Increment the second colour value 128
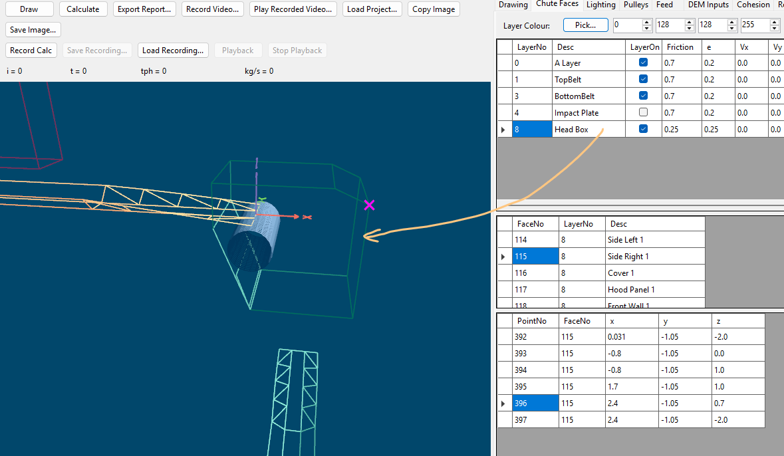 pyautogui.click(x=690, y=22)
